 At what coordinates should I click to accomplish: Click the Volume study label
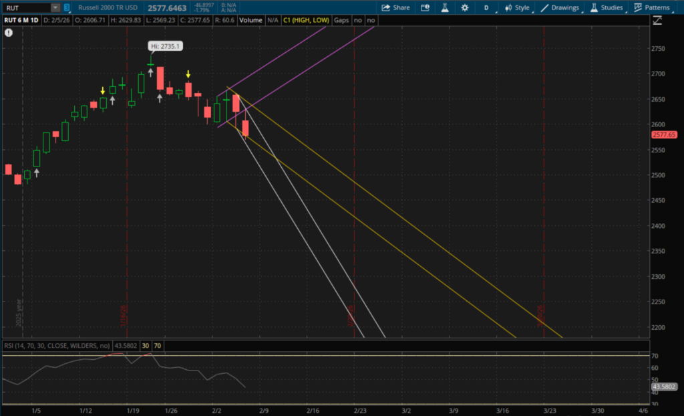250,21
